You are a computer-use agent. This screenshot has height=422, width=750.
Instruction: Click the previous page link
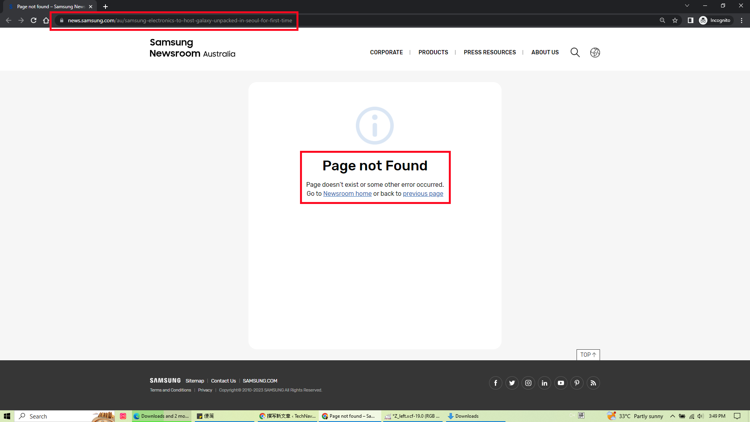423,194
